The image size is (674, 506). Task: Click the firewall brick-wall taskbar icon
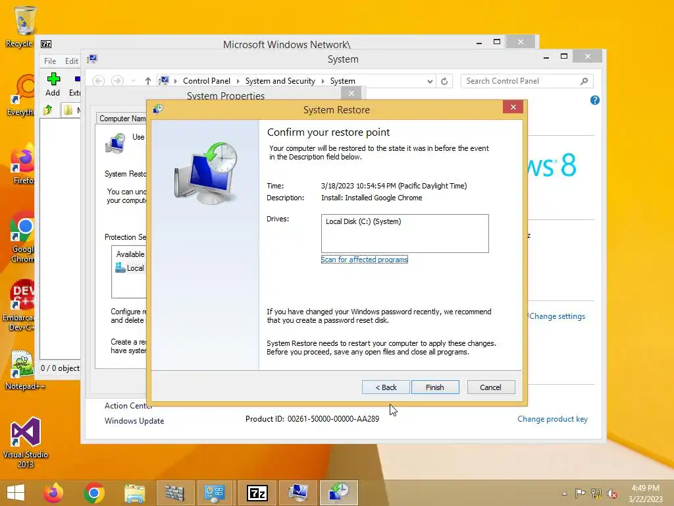pos(174,493)
